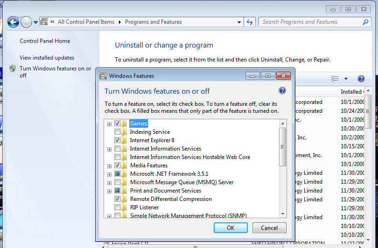Open breadcrumb arrow after All Control Panel Items
Image resolution: width=378 pixels, height=248 pixels.
[119, 22]
